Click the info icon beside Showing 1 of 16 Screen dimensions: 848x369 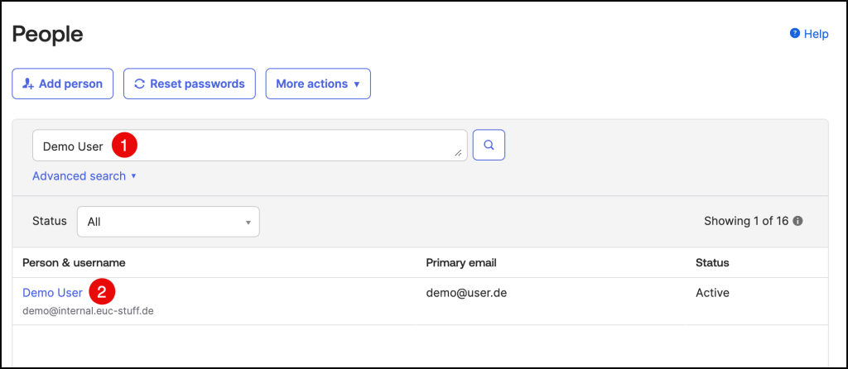tap(797, 222)
